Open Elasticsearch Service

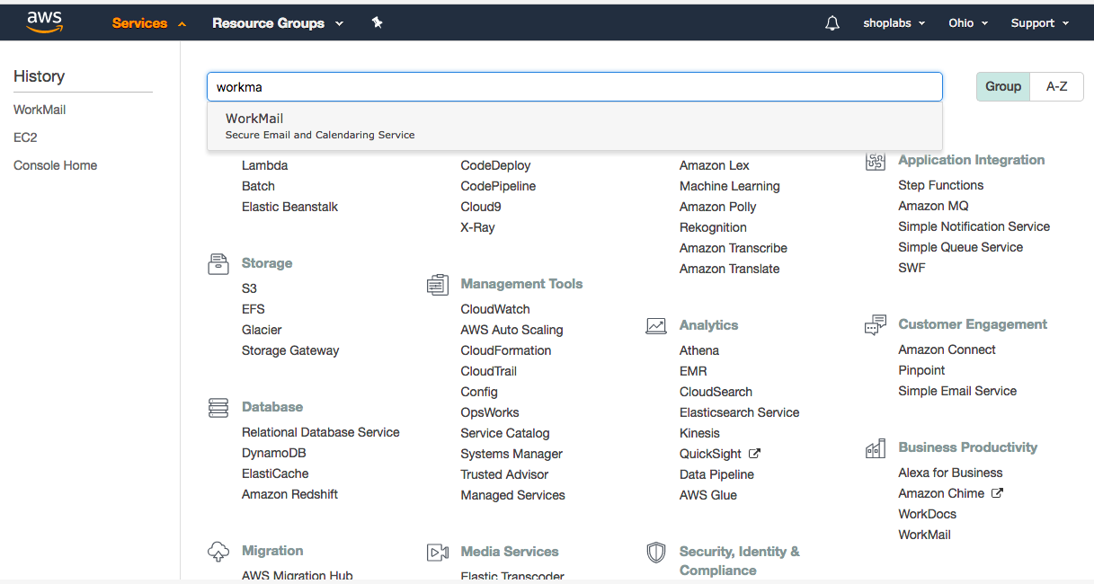[739, 412]
